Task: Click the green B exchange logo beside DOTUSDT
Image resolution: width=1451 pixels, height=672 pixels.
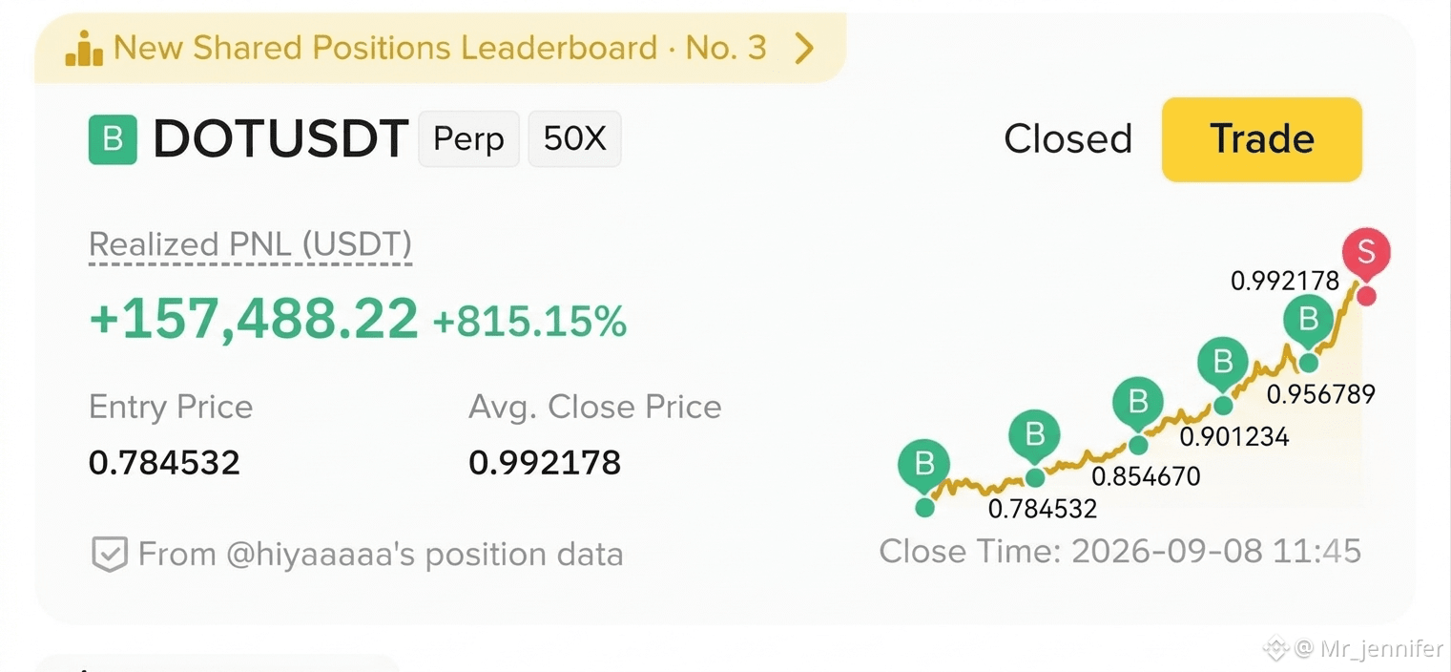Action: [x=113, y=139]
